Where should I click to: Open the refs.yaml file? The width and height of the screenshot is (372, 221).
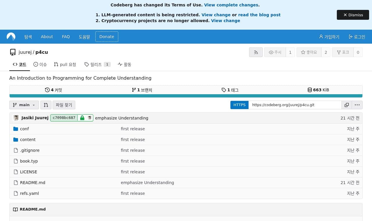(x=29, y=193)
